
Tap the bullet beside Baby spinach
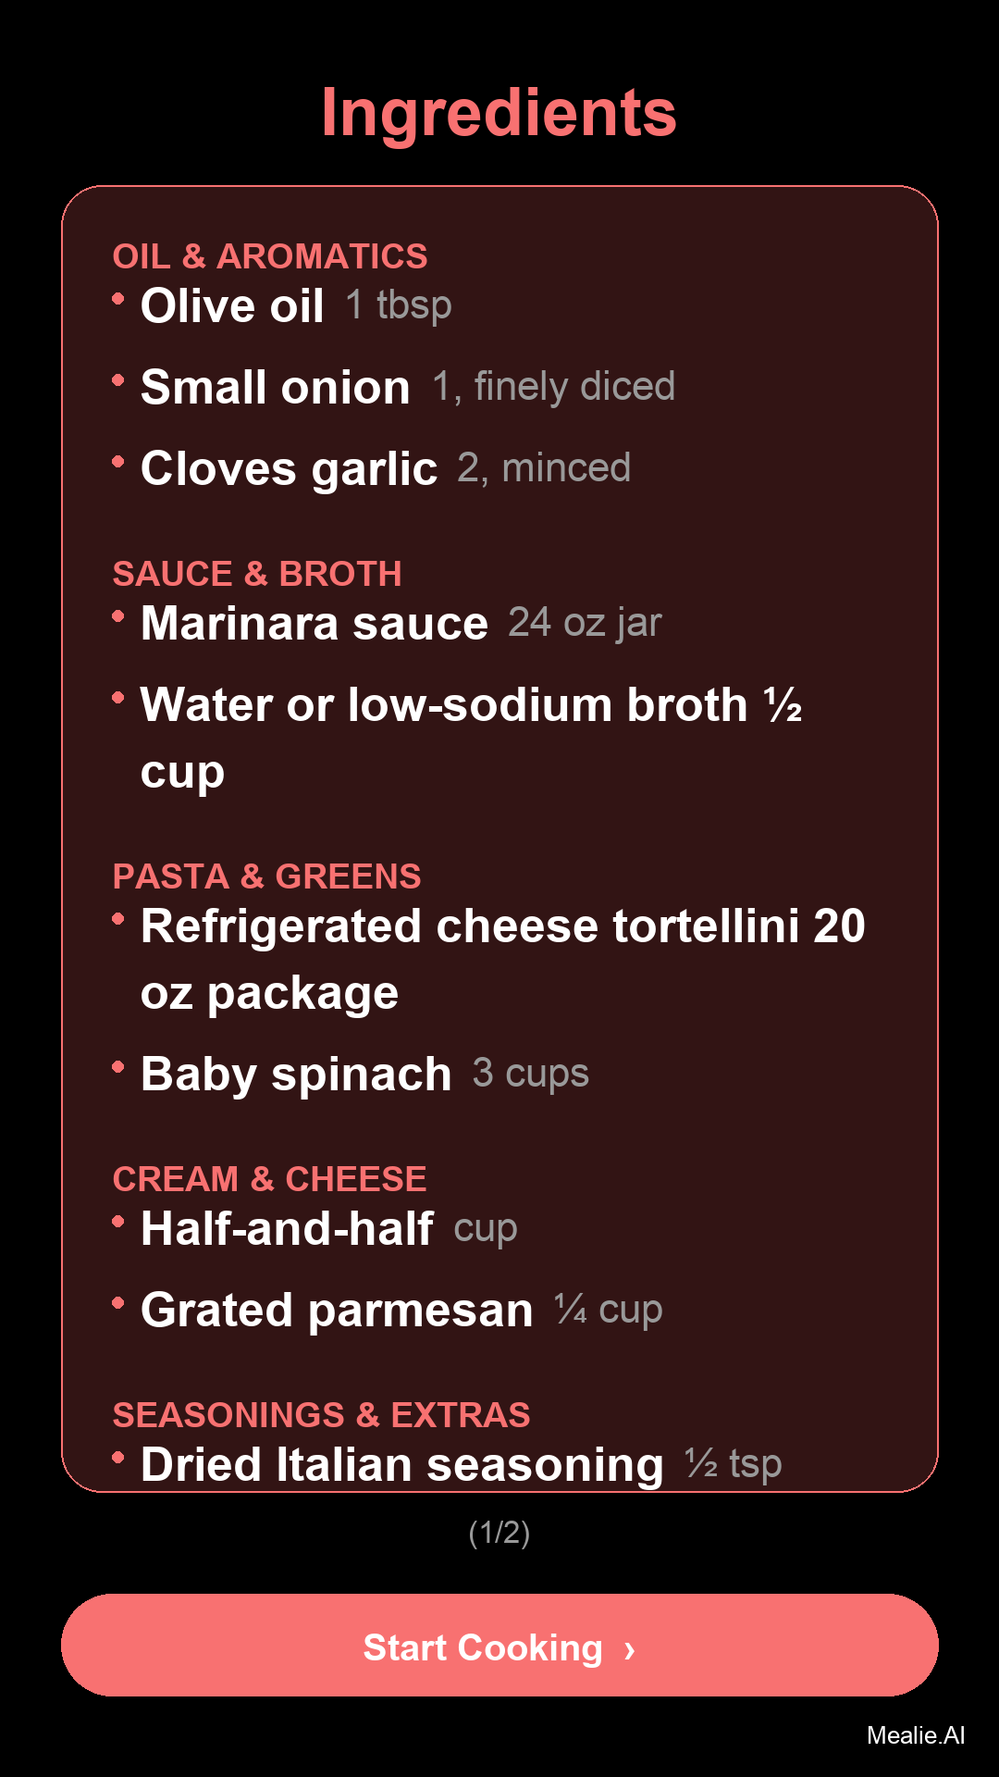(118, 1067)
